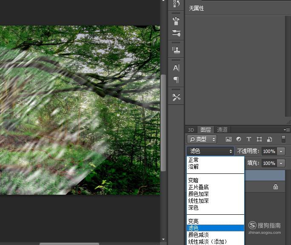Viewport: 291px width, 245px height.
Task: Choose 颜色加深 blend mode
Action: [215, 194]
